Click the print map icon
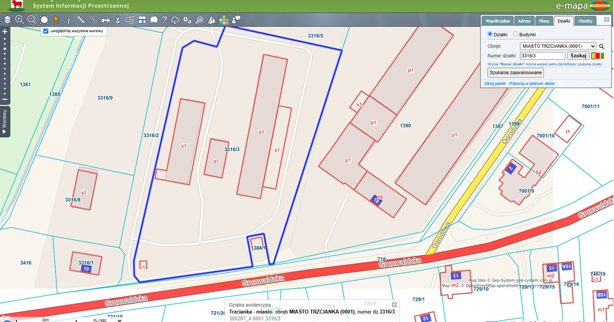Screen dimensions: 614x322 pos(105,20)
